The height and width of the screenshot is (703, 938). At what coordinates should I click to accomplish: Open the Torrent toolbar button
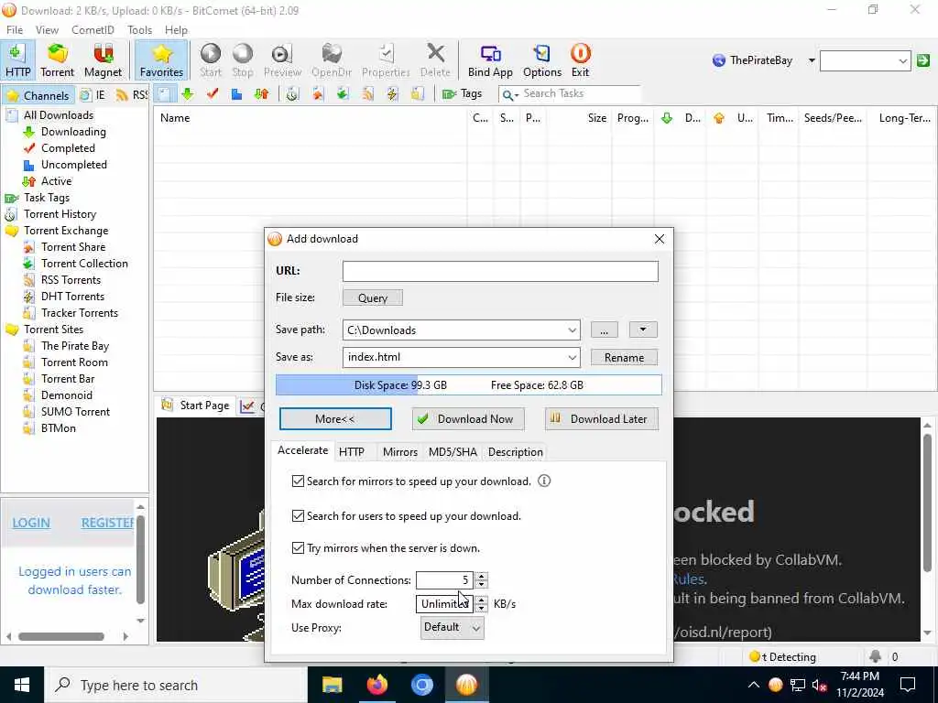(58, 59)
